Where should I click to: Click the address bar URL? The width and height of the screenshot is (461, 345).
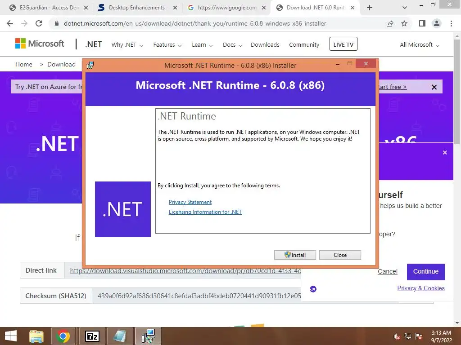coord(195,23)
